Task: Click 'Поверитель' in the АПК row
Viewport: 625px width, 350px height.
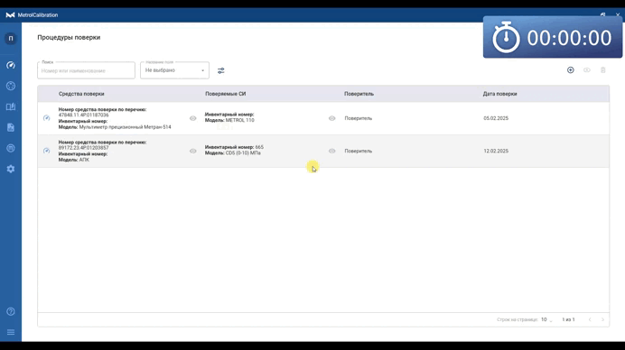Action: (359, 151)
